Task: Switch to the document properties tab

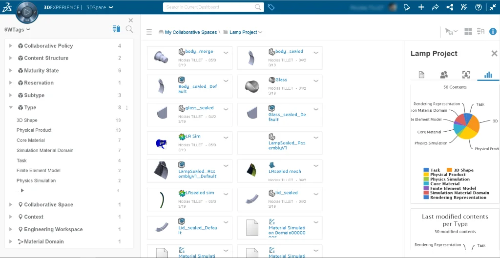Action: click(x=421, y=75)
